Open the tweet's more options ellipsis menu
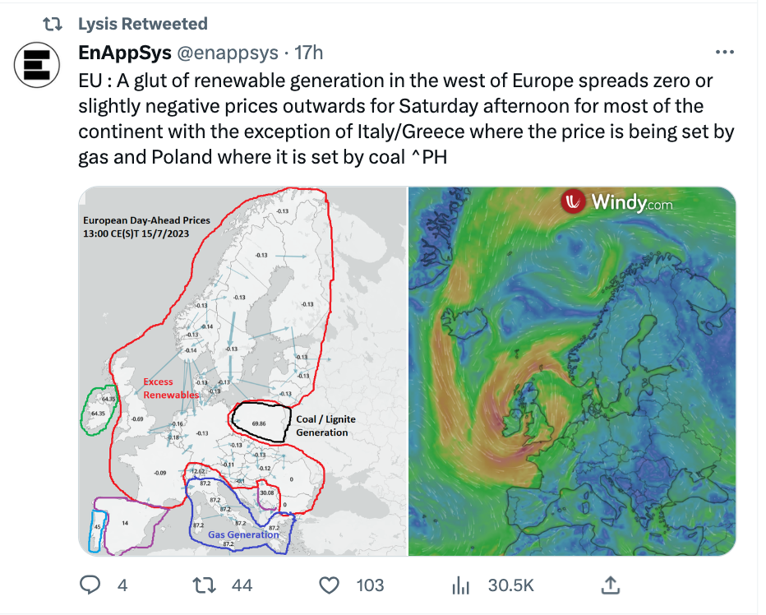766x615 pixels. tap(724, 53)
